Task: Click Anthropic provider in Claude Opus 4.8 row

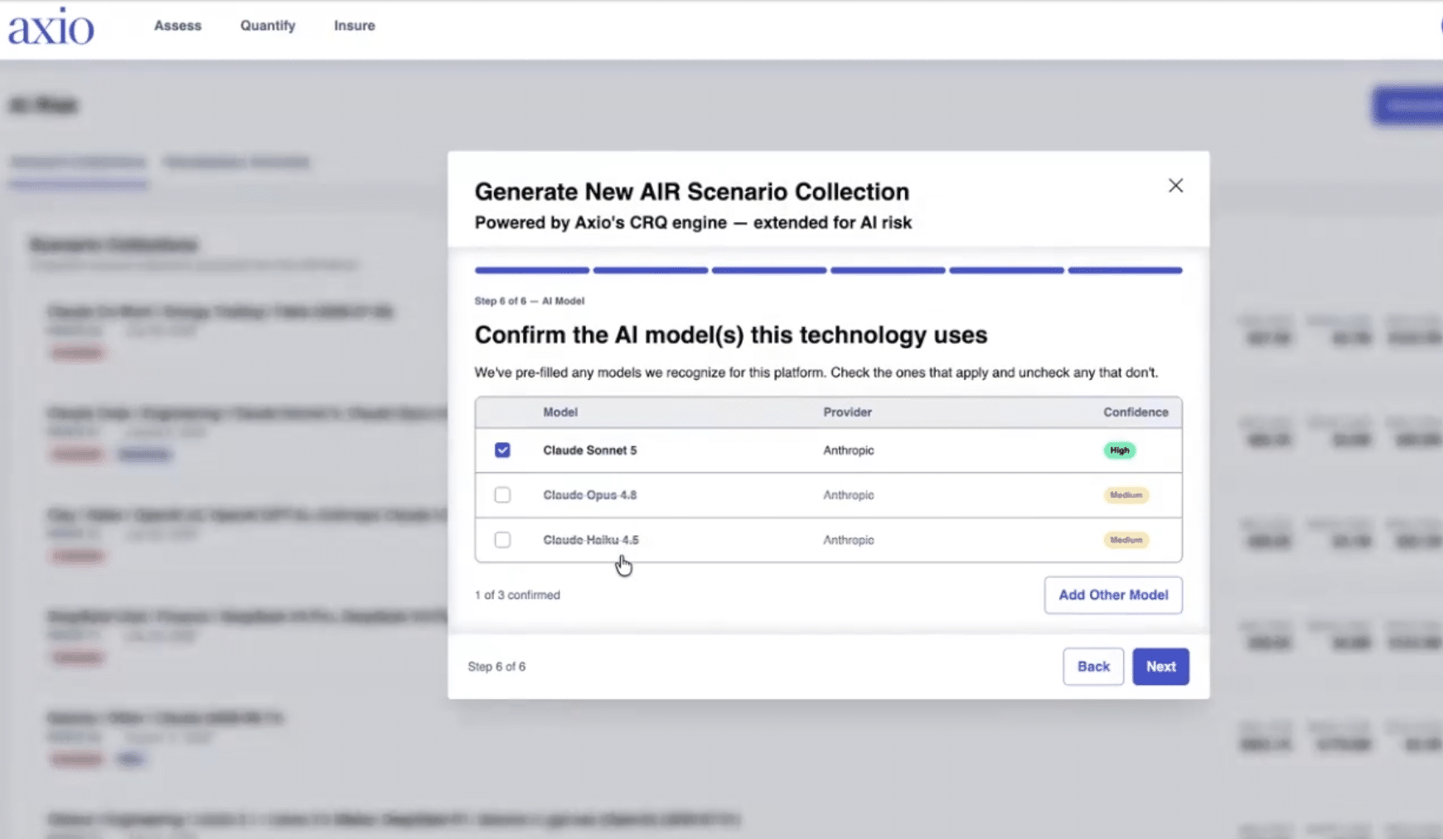Action: point(849,494)
